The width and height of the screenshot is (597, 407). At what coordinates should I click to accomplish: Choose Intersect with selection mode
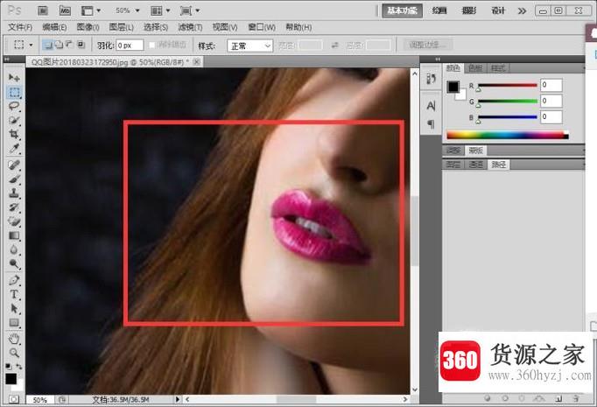coord(81,45)
